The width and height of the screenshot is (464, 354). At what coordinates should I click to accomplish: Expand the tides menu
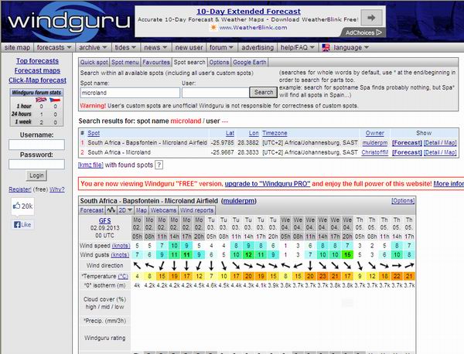[x=125, y=48]
